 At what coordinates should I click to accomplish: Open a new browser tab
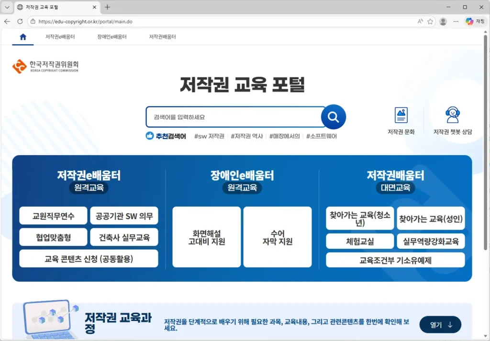[107, 7]
